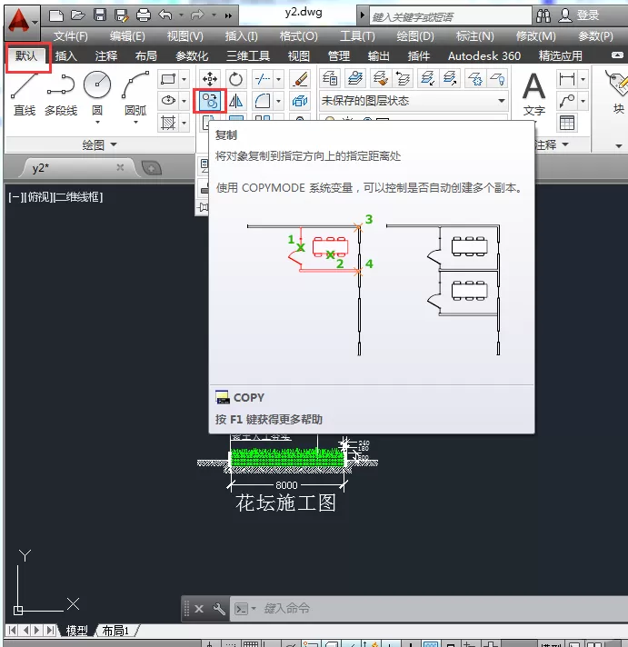Expand the Rectangle tool dropdown arrow

point(184,79)
